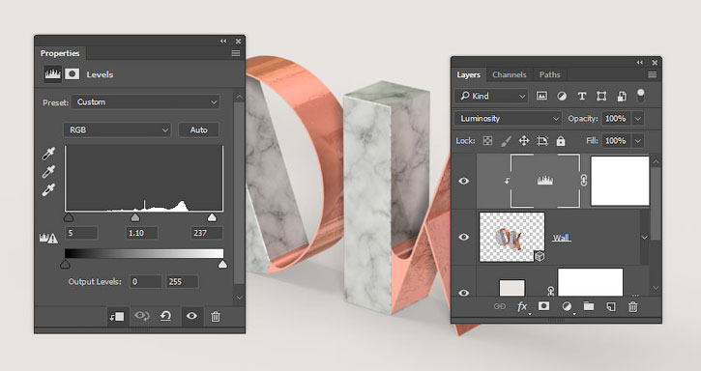Image resolution: width=701 pixels, height=371 pixels.
Task: Click view previous state icon
Action: point(142,317)
